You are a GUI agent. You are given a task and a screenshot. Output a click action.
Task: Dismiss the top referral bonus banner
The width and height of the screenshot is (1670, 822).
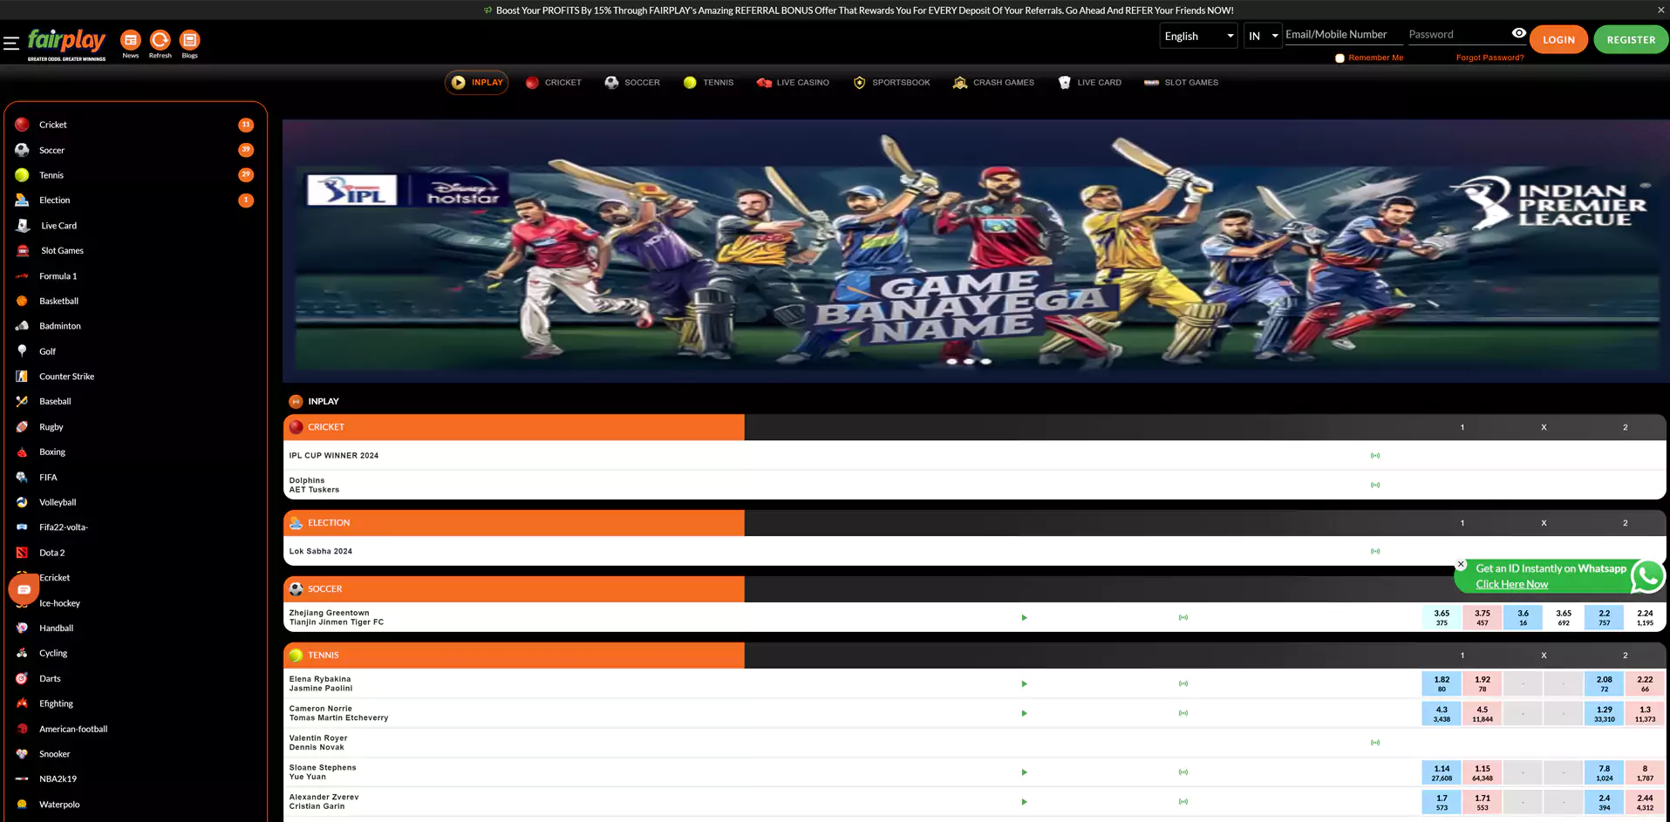pyautogui.click(x=1660, y=10)
